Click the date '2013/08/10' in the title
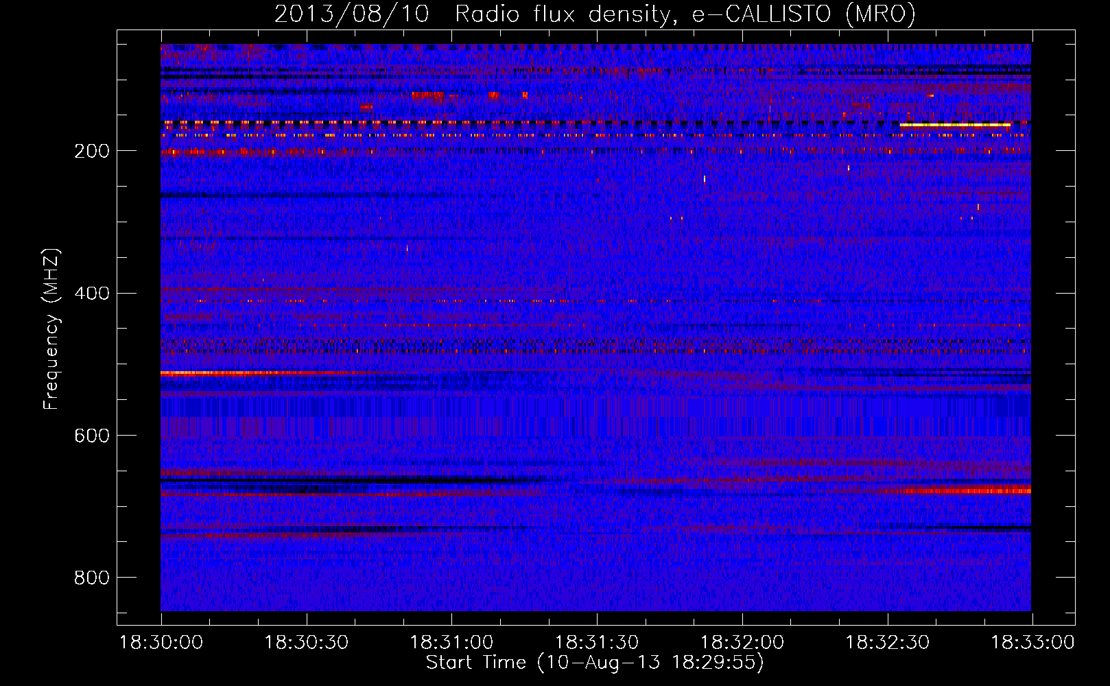 pyautogui.click(x=352, y=14)
